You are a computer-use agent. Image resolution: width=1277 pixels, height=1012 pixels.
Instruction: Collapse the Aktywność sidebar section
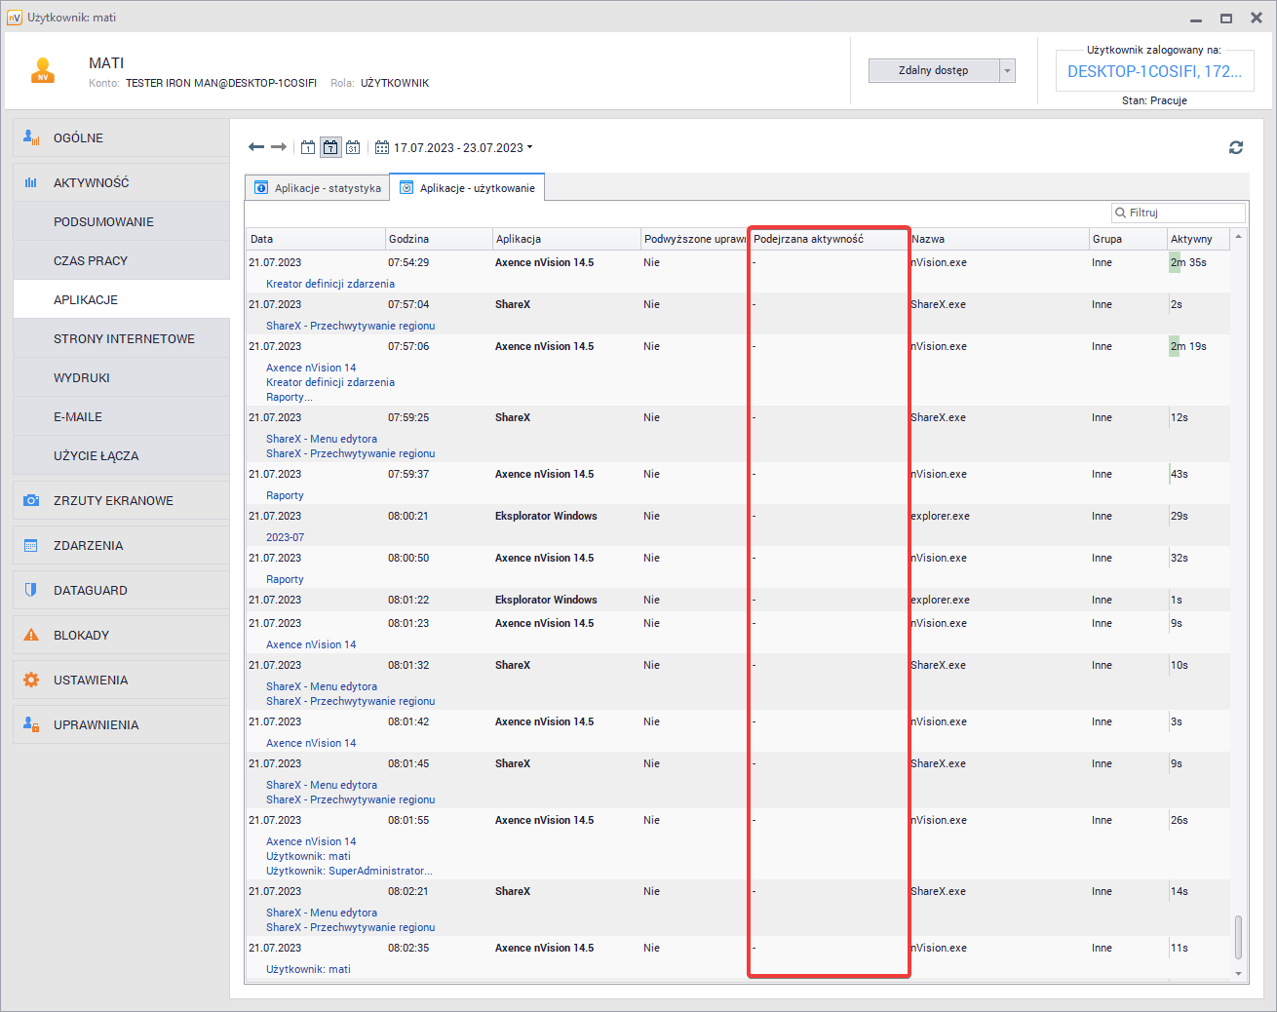[x=91, y=182]
